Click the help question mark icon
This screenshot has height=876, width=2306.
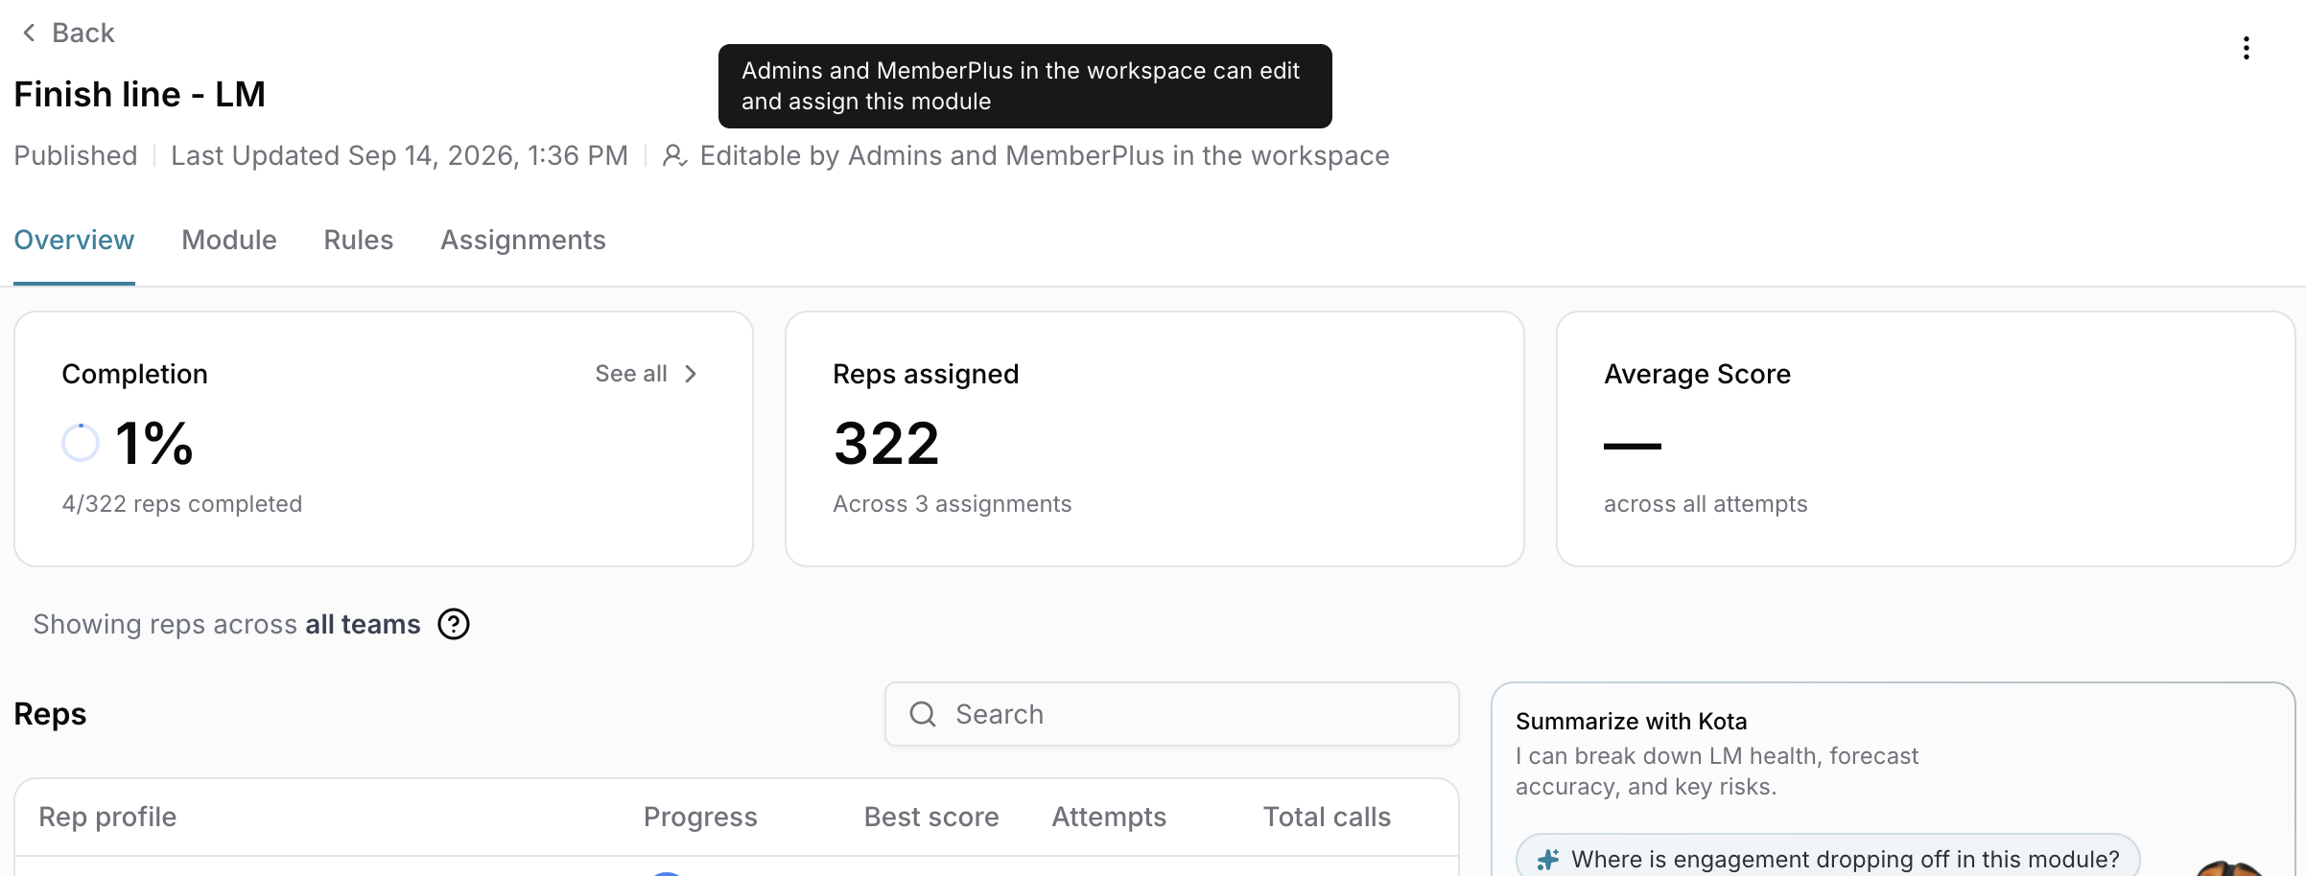click(x=454, y=624)
